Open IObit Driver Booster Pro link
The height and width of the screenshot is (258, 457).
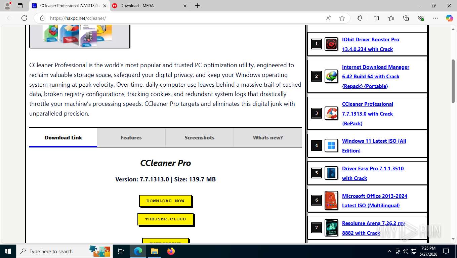coord(371,44)
